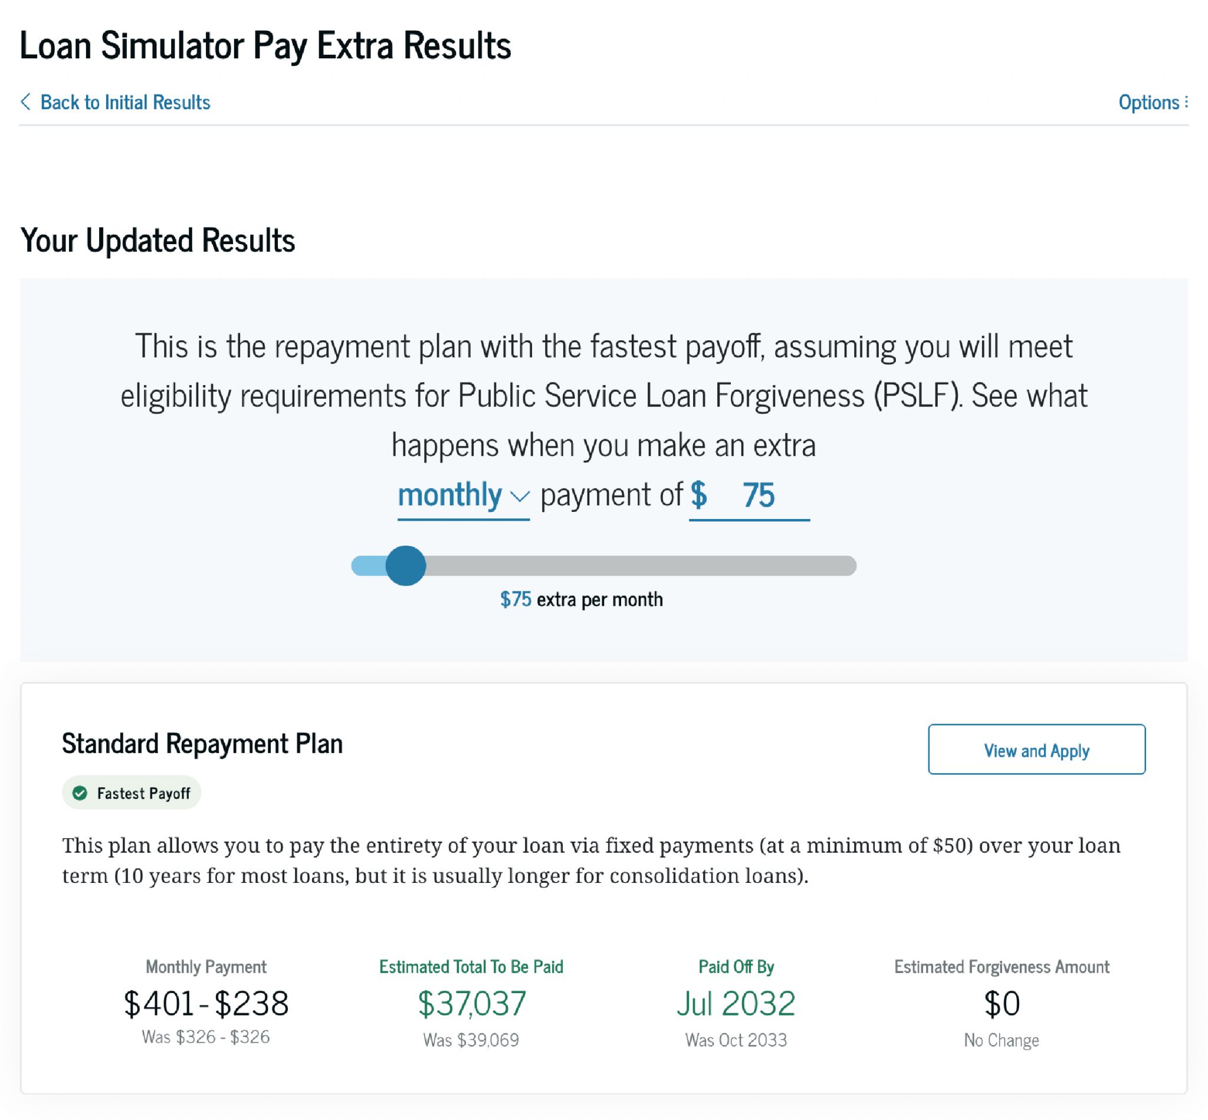Click the Monthly Payment range $401-$238

point(206,1003)
